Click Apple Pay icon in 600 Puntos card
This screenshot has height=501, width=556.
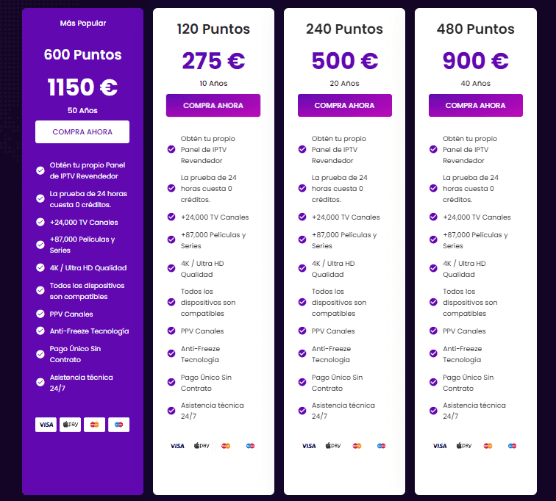click(x=71, y=424)
